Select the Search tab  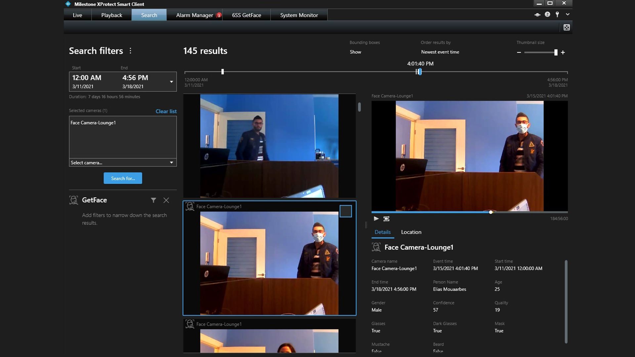tap(149, 15)
